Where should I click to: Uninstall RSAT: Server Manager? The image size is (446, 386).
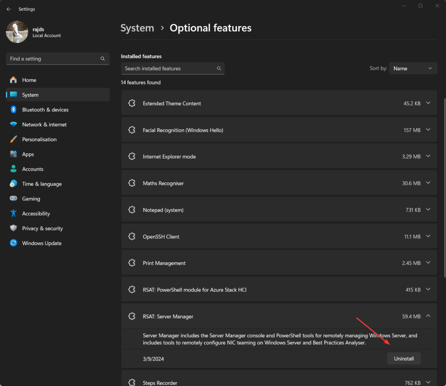pyautogui.click(x=404, y=359)
